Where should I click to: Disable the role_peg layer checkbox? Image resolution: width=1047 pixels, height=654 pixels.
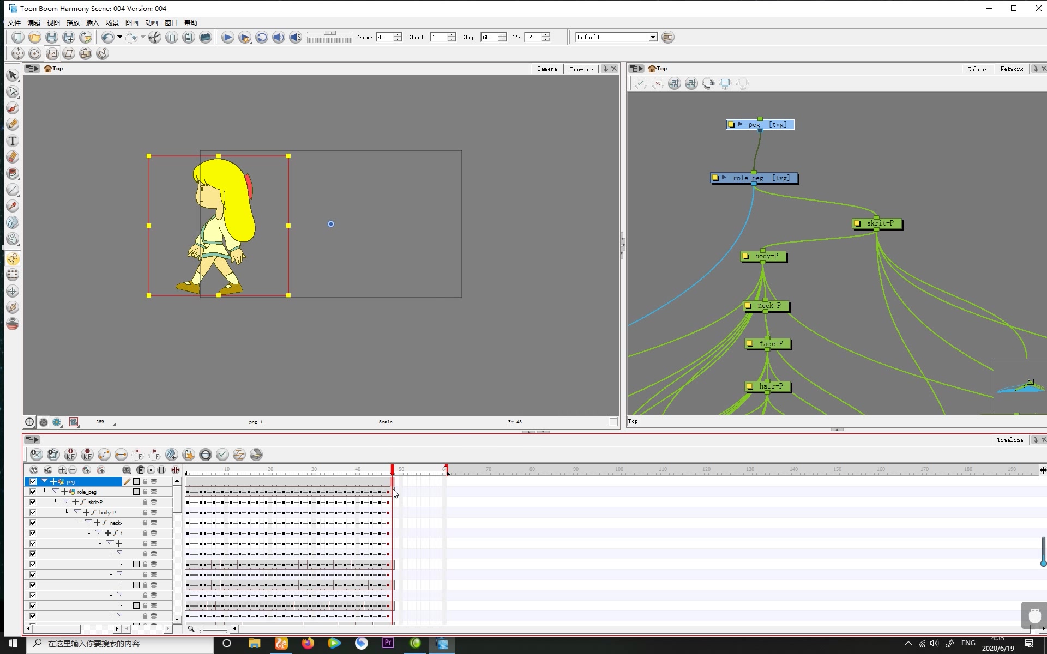[33, 492]
